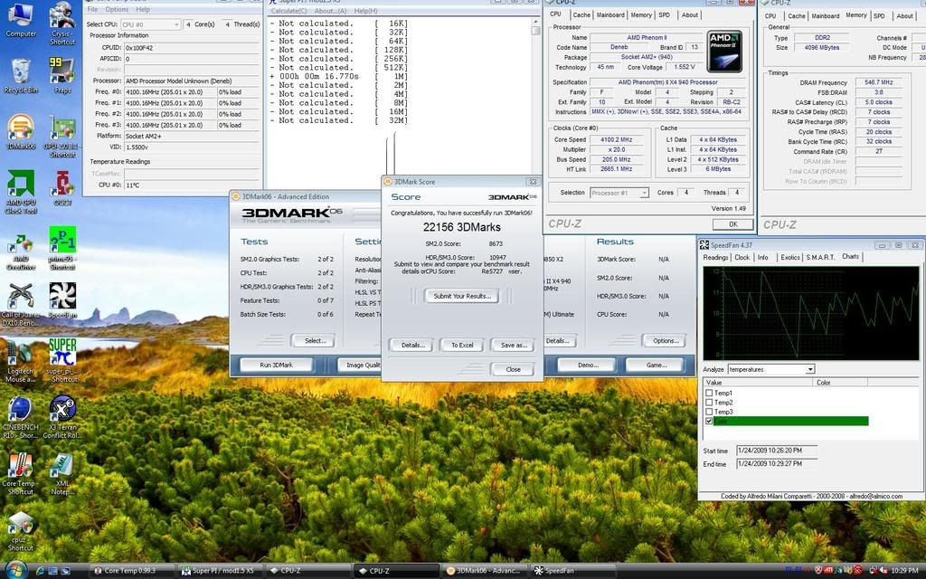
Task: Open the SpeedFan desktop icon
Action: [62, 300]
